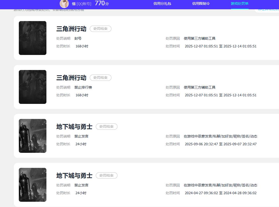Click the 770分 credit score
This screenshot has width=279, height=207.
(x=102, y=4)
